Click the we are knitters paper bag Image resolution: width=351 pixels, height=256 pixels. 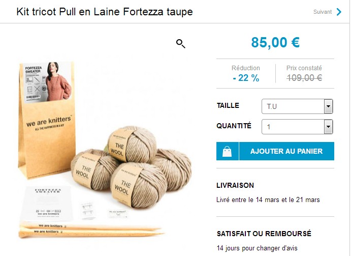(x=47, y=121)
